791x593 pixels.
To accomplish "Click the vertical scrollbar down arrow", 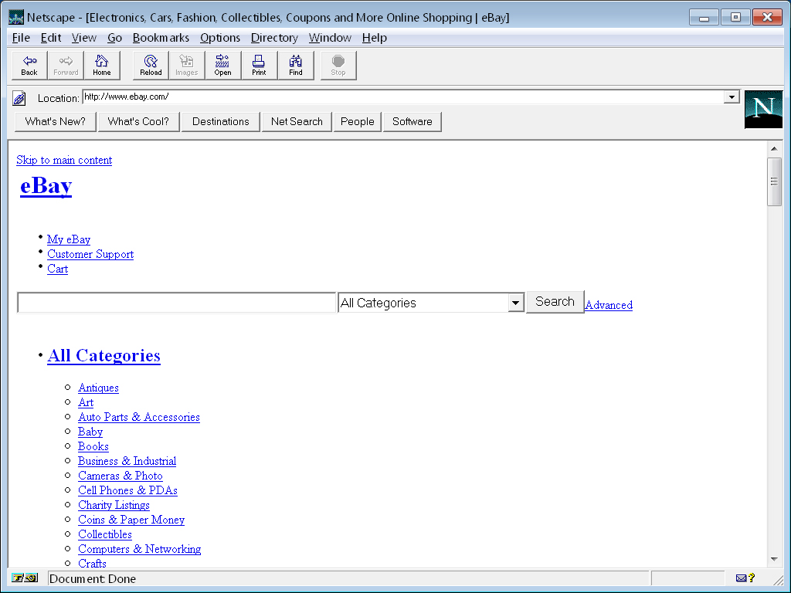I will pyautogui.click(x=774, y=559).
